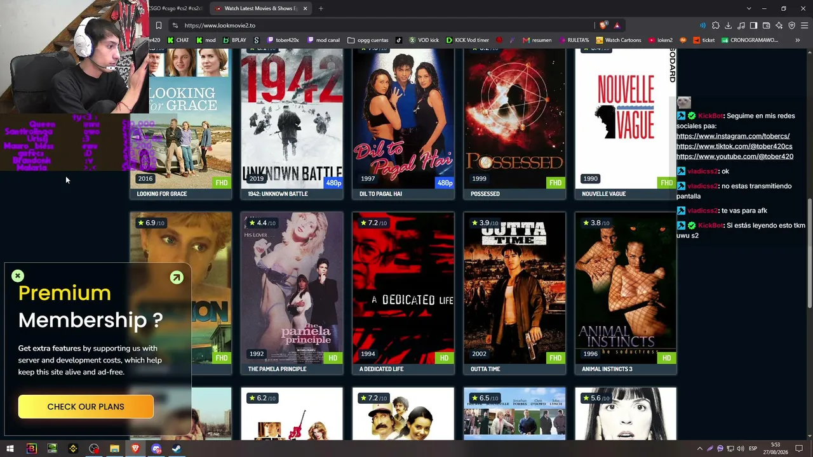Open browser downloads icon
This screenshot has height=457, width=813.
click(729, 25)
